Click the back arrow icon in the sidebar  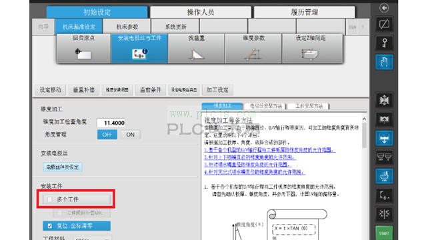(x=384, y=8)
